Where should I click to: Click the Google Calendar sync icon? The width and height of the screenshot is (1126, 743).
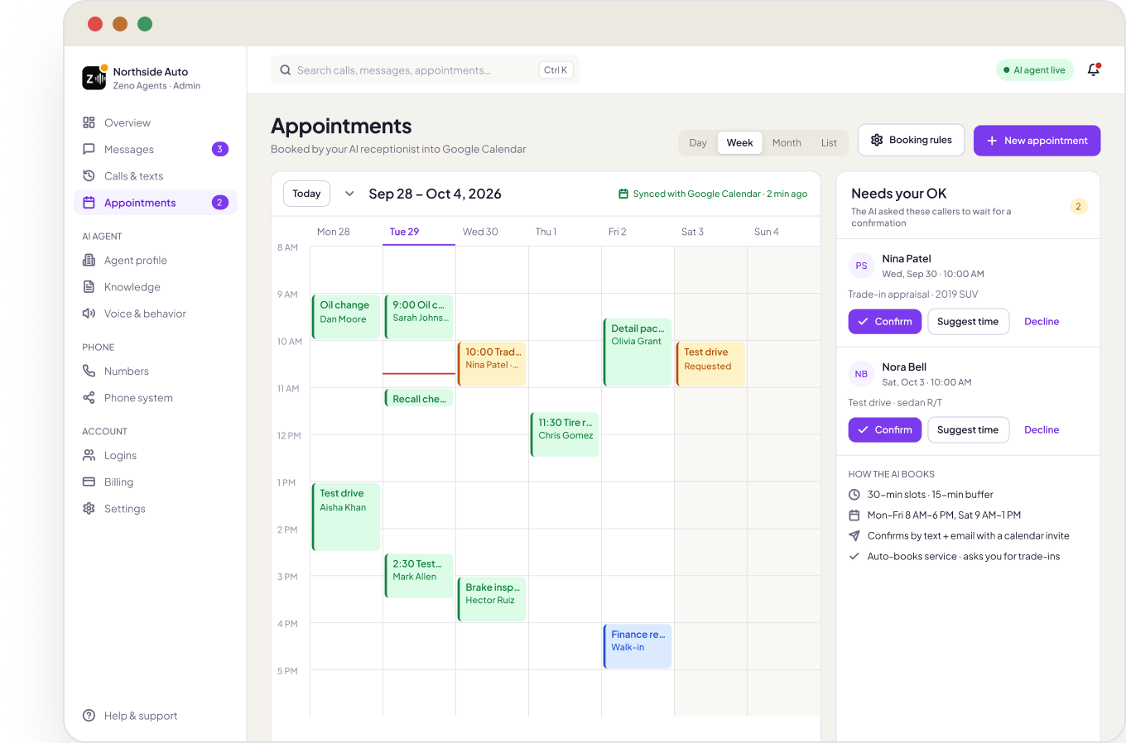click(x=623, y=194)
